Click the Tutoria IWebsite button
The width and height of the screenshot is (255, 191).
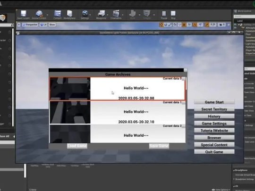coord(214,131)
